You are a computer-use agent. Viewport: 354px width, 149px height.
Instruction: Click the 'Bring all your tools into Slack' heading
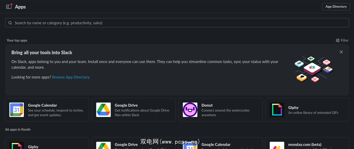click(x=42, y=53)
